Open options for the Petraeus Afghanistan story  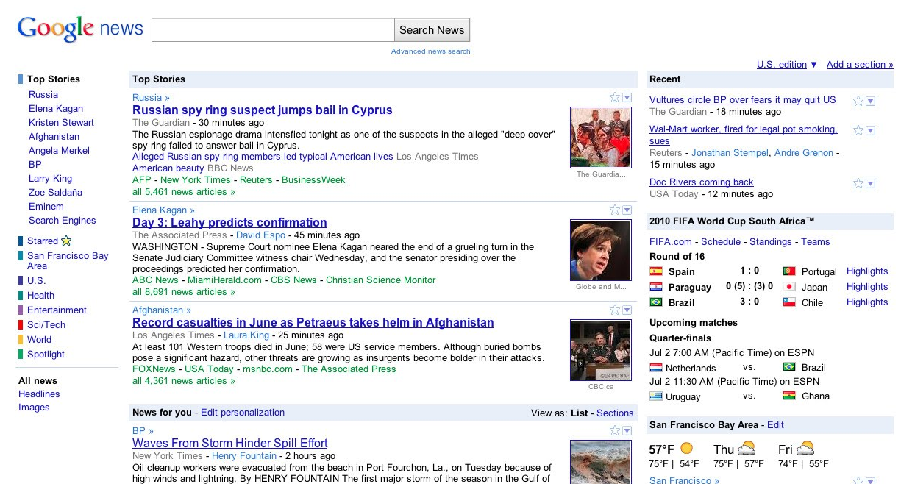tap(627, 310)
